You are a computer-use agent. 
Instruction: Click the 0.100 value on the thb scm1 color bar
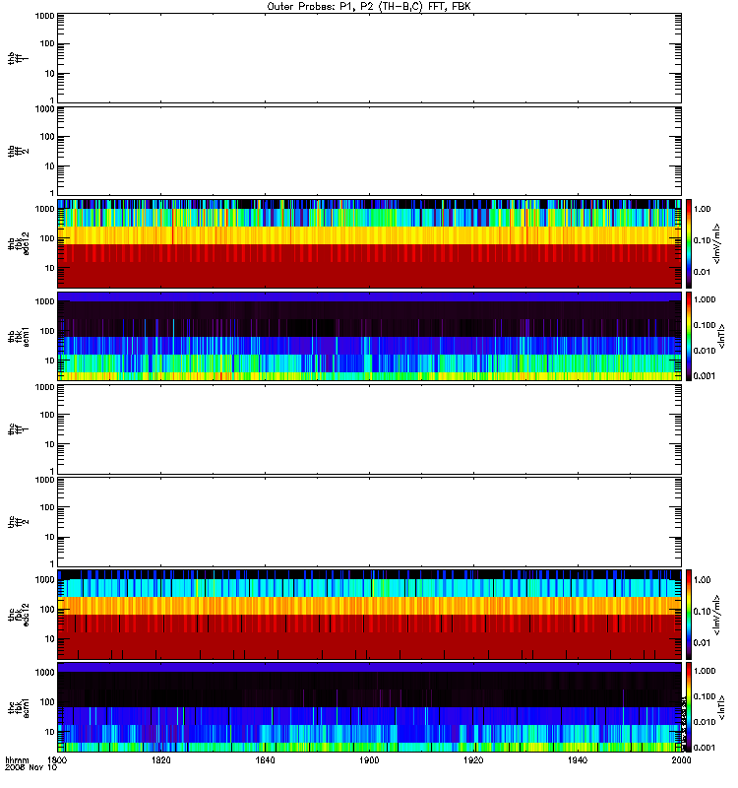(705, 325)
